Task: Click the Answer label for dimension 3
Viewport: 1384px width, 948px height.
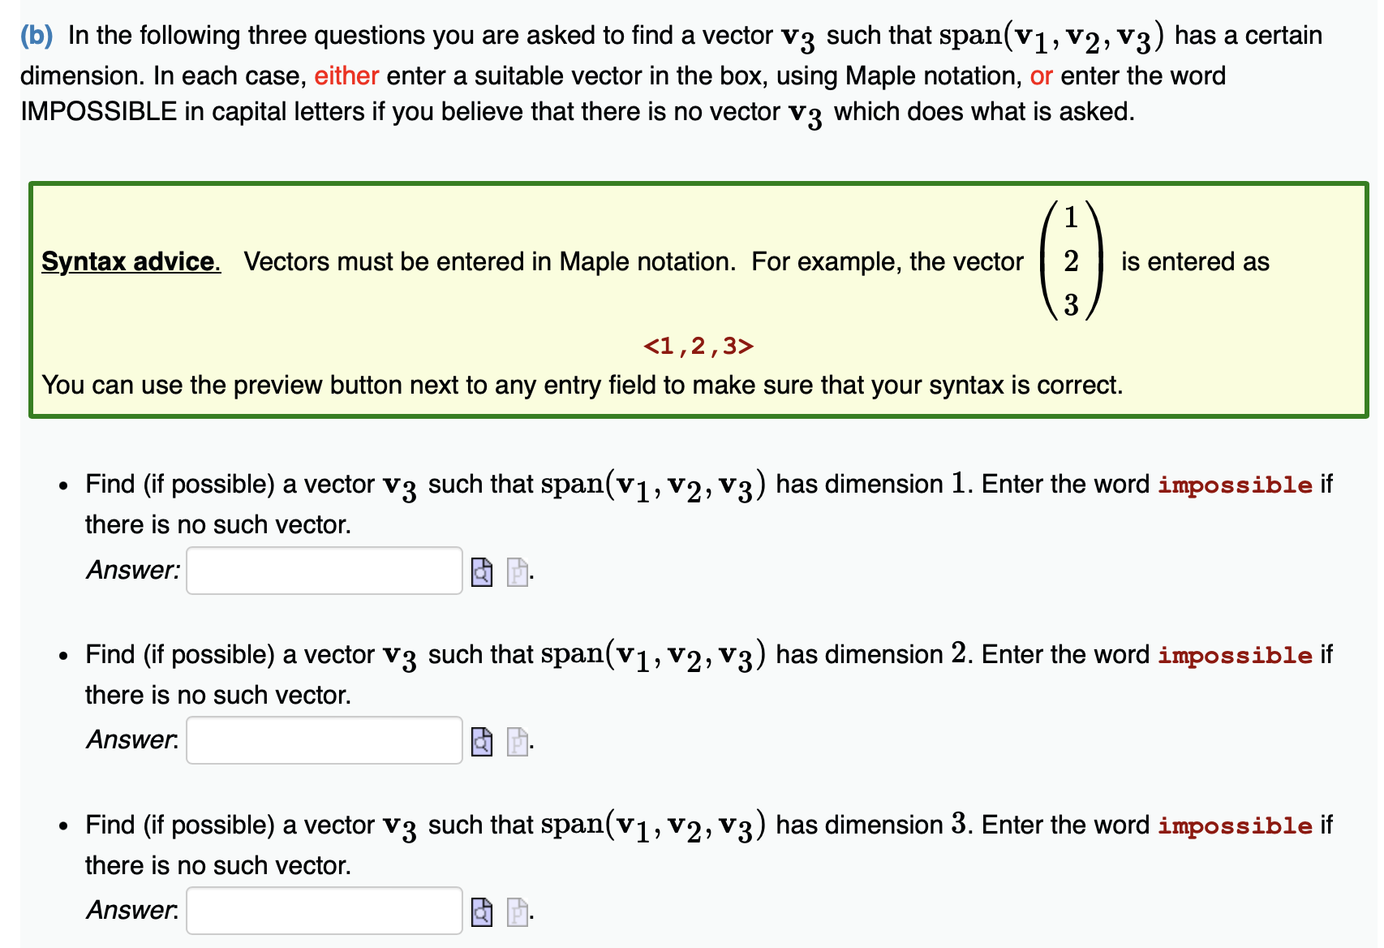Action: click(x=130, y=911)
